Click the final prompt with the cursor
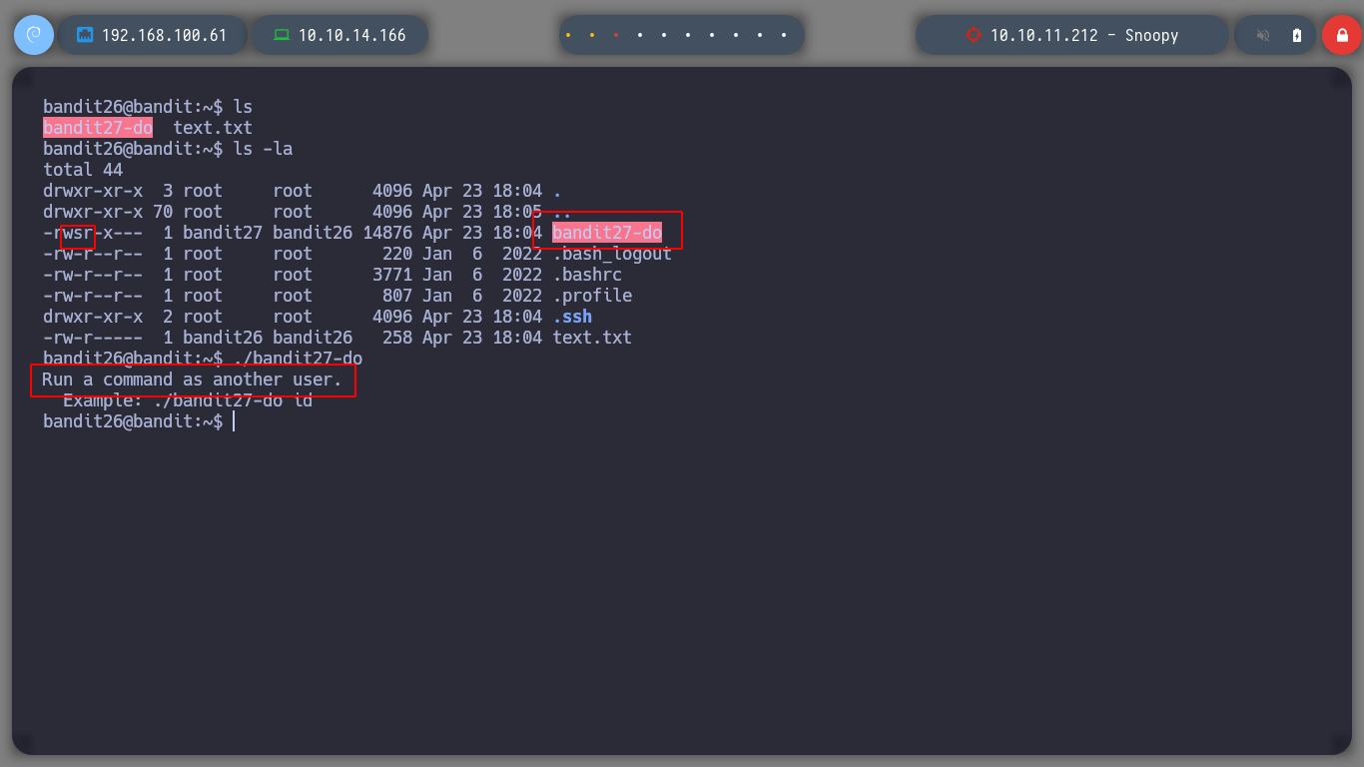 click(139, 421)
